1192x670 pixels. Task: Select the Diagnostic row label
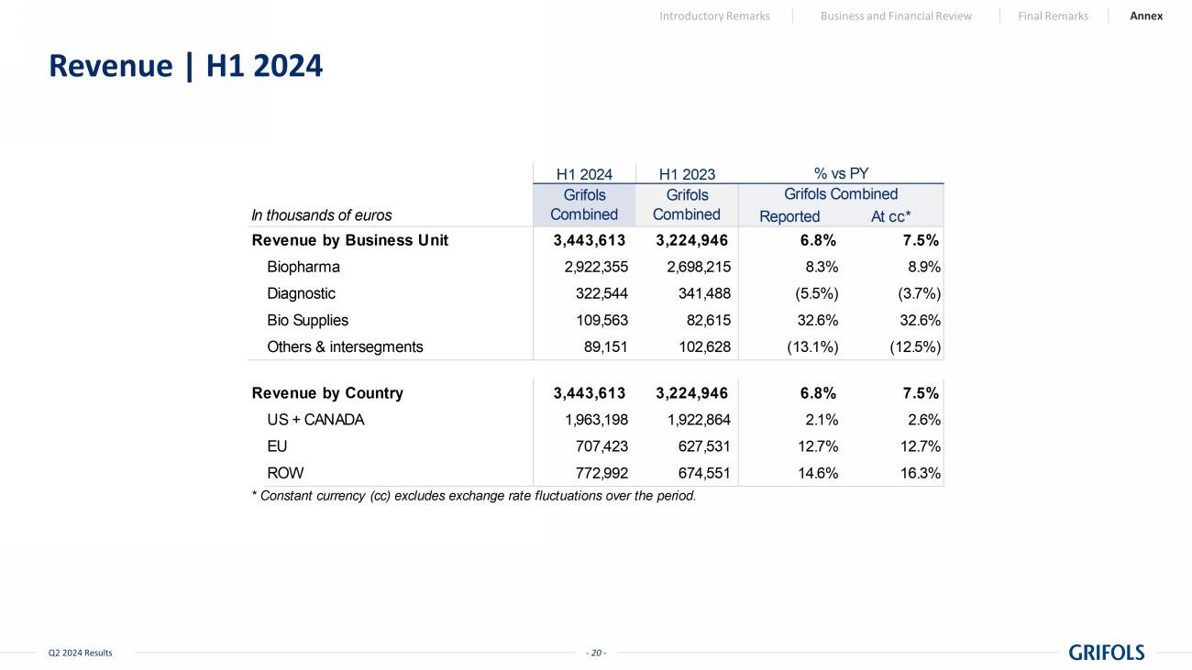(x=301, y=293)
